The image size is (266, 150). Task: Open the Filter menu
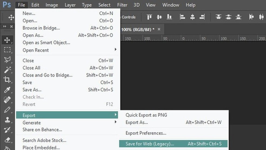pyautogui.click(x=122, y=5)
